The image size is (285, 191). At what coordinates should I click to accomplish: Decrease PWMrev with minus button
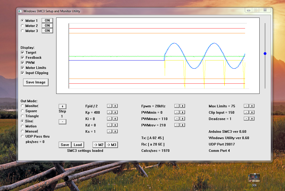[177, 125]
